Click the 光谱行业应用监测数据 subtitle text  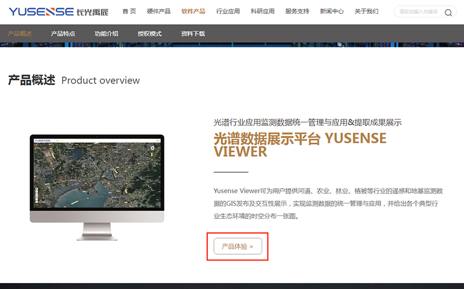[x=307, y=122]
